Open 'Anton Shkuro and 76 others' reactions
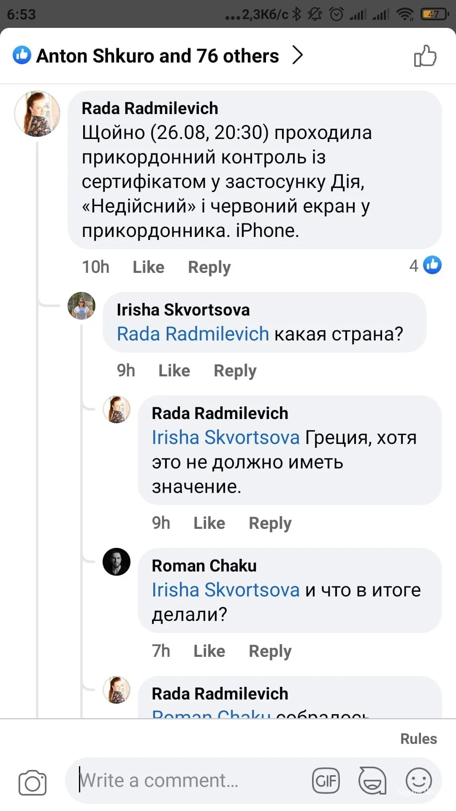Screen dimensions: 456x811 coord(157,56)
